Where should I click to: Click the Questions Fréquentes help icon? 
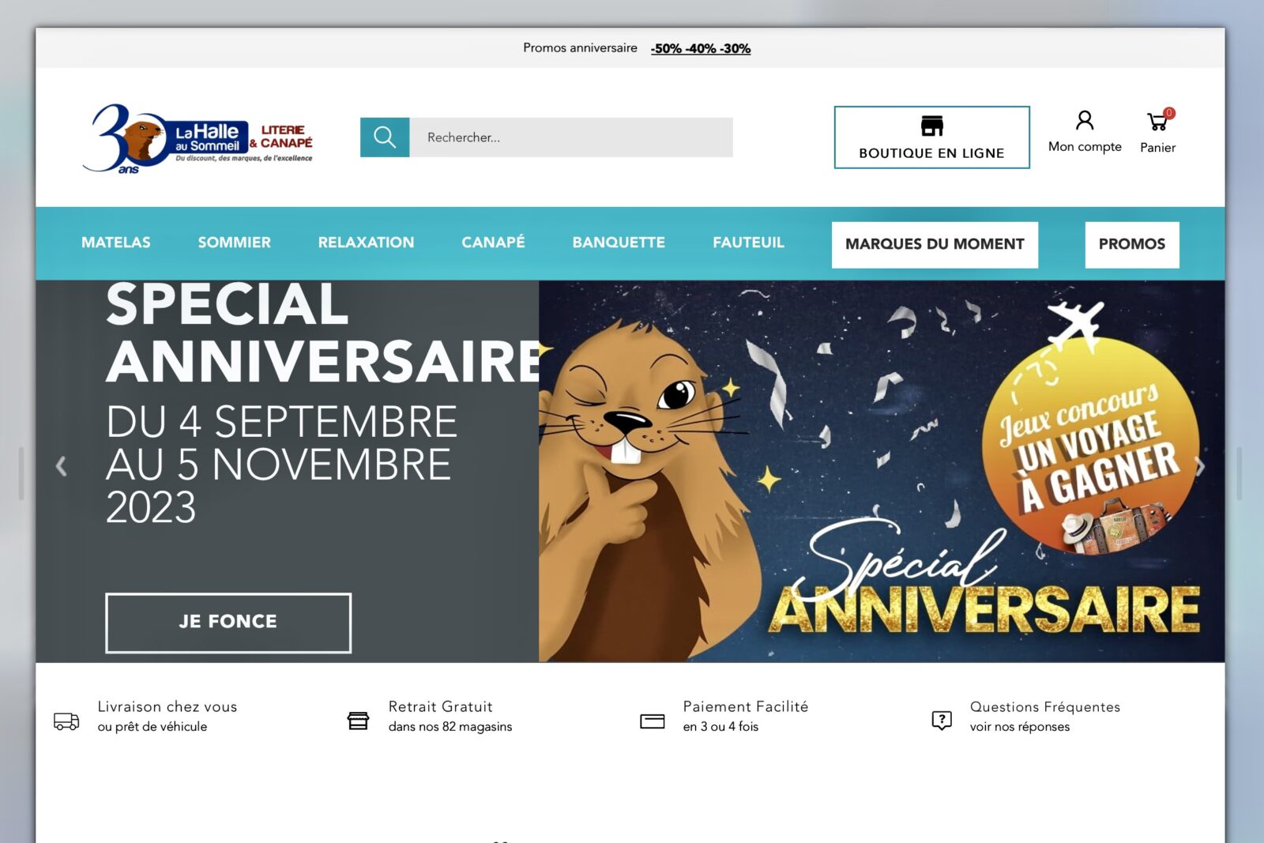pyautogui.click(x=942, y=721)
